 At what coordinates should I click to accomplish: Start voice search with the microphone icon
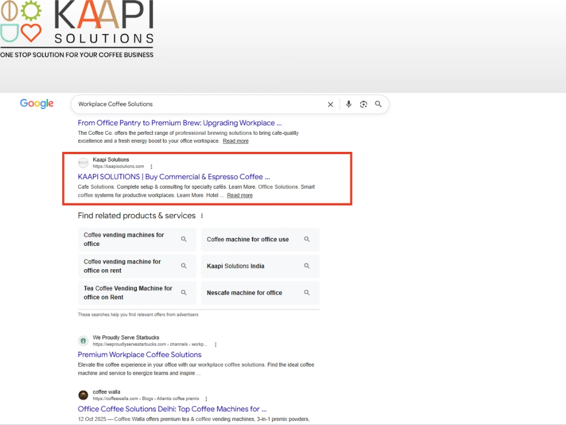pyautogui.click(x=348, y=104)
